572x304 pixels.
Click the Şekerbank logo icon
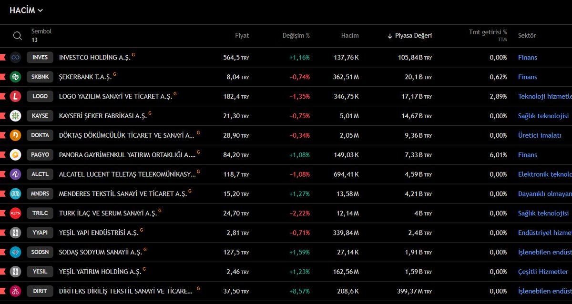click(16, 77)
